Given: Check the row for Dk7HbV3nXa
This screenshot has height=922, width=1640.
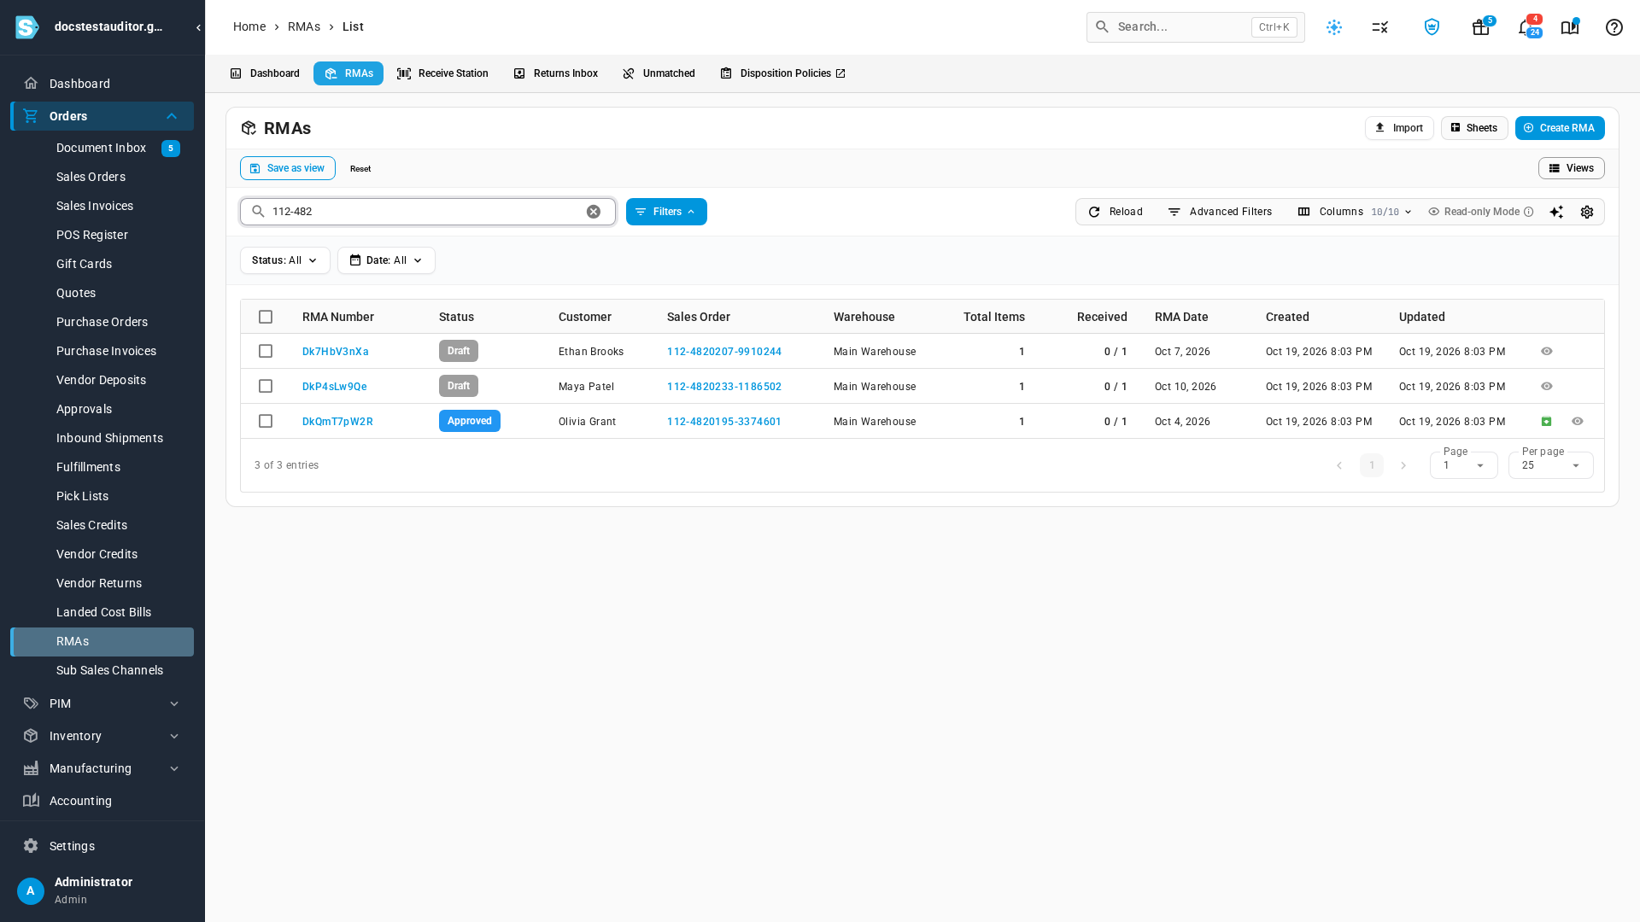Looking at the screenshot, I should [266, 352].
